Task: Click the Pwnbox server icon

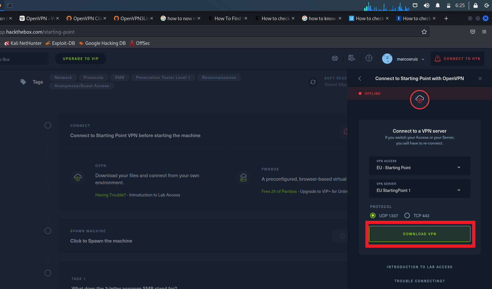Action: (x=243, y=178)
